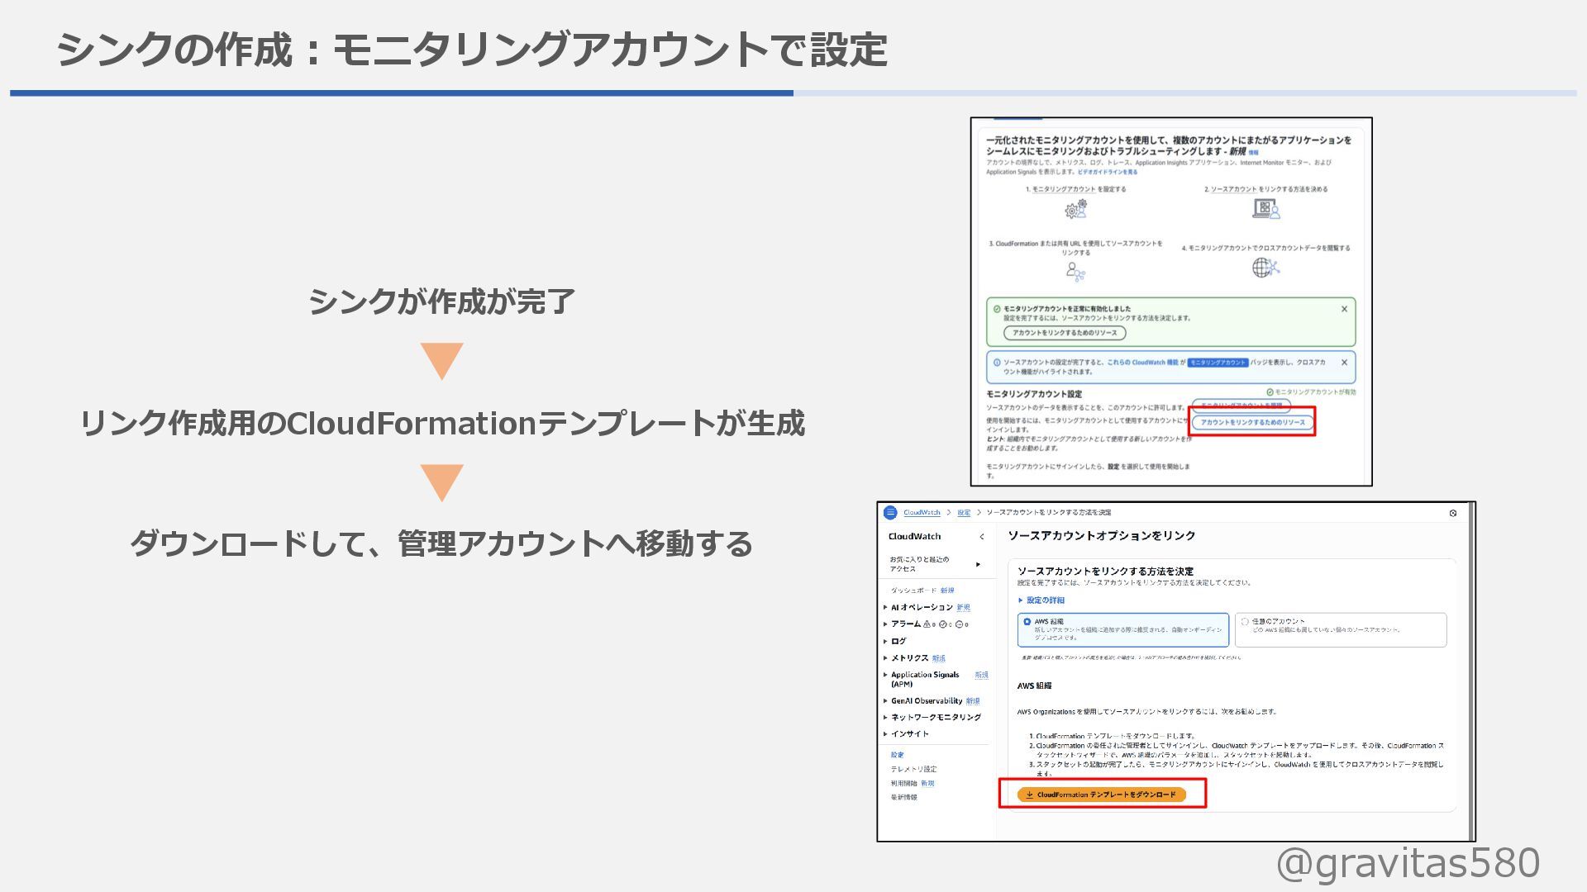This screenshot has width=1587, height=892.
Task: Expand お気に入りと最近のアクセス arrow
Action: click(978, 565)
